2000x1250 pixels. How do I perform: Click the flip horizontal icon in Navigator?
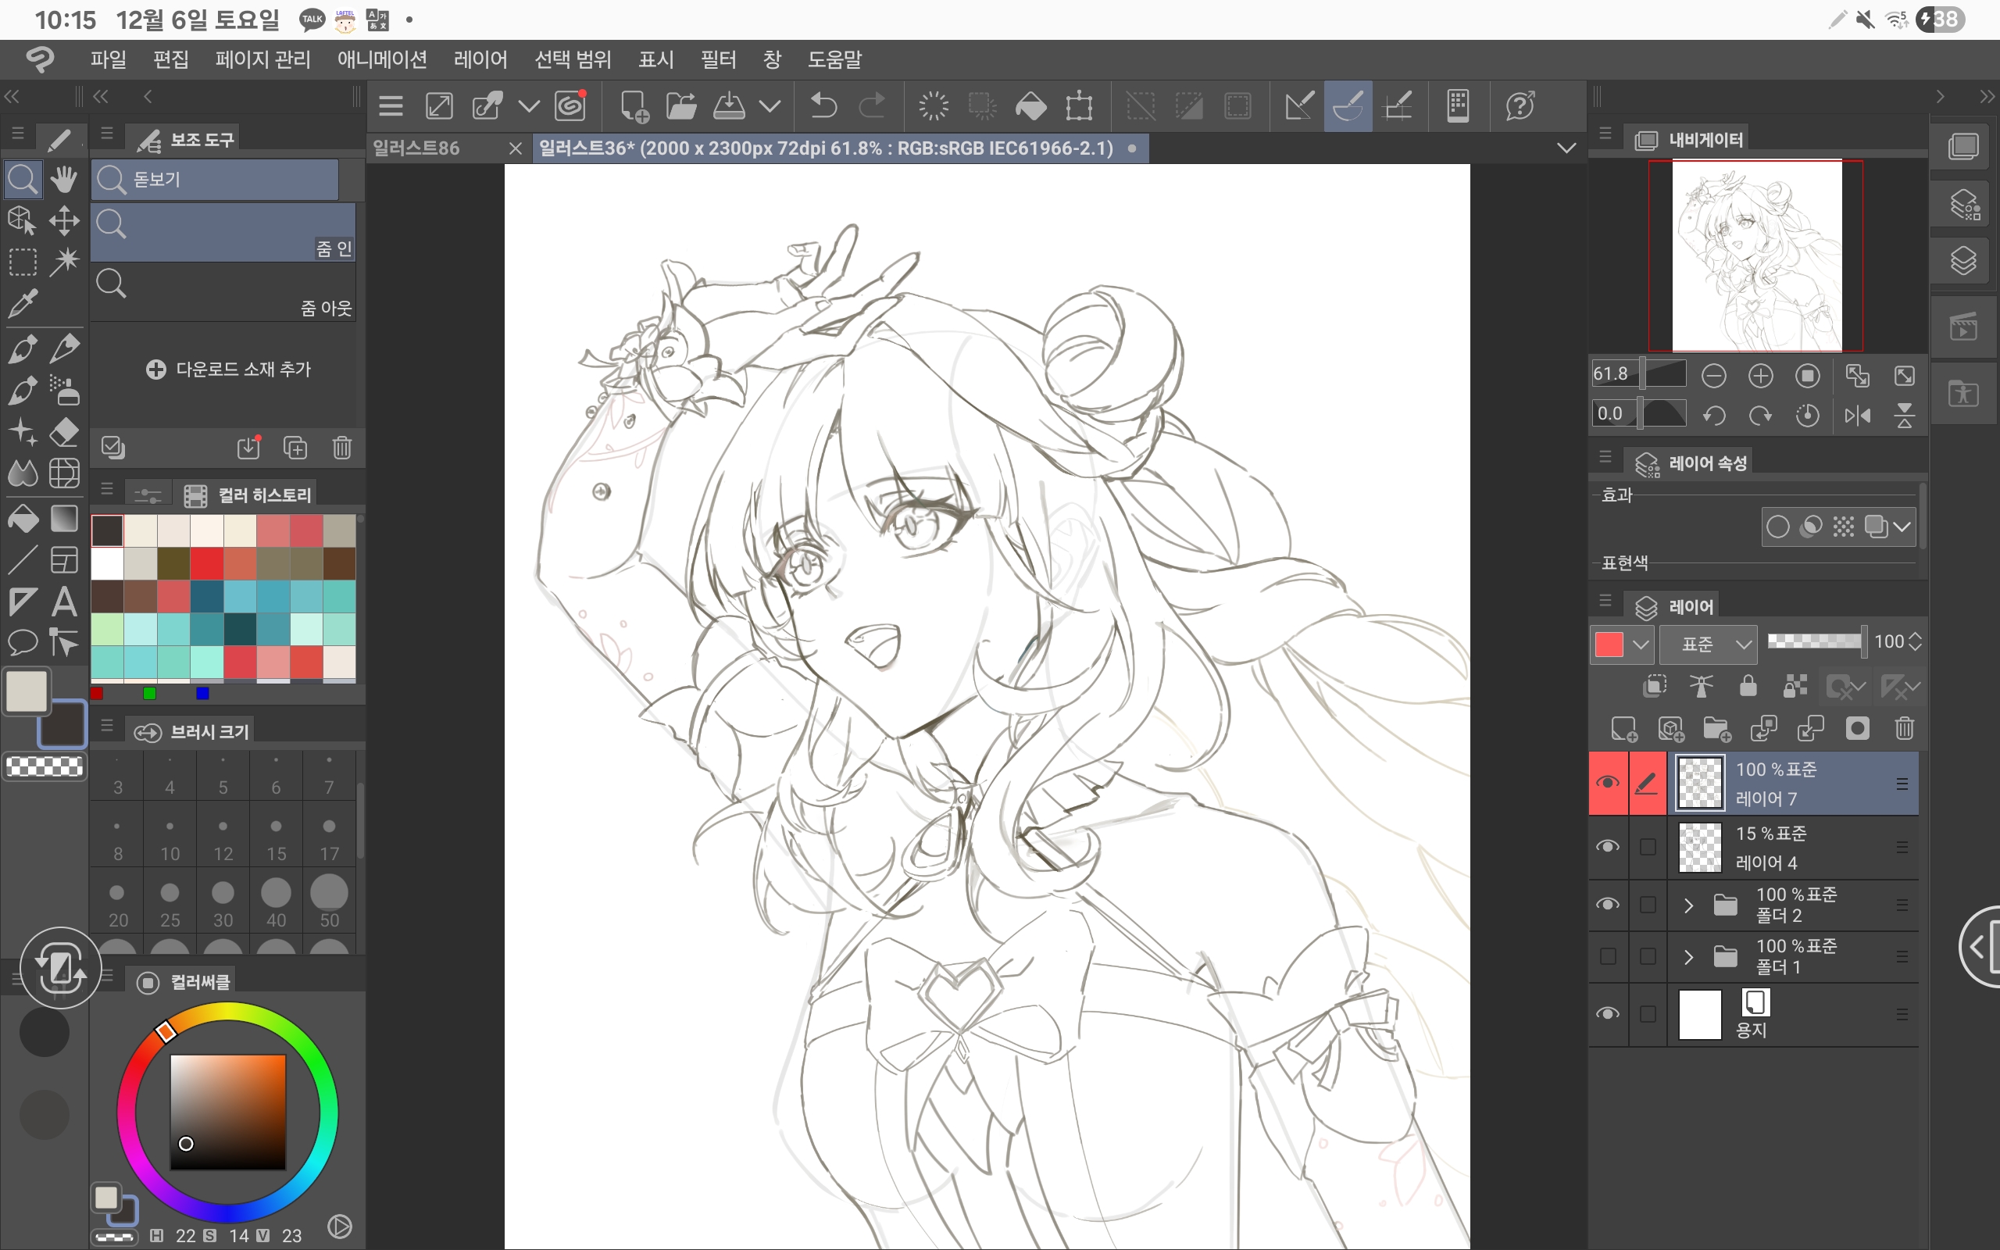click(1857, 415)
